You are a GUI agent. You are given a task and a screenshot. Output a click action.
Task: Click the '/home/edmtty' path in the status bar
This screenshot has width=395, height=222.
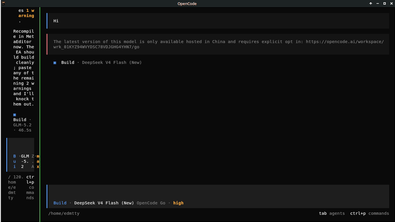64,213
